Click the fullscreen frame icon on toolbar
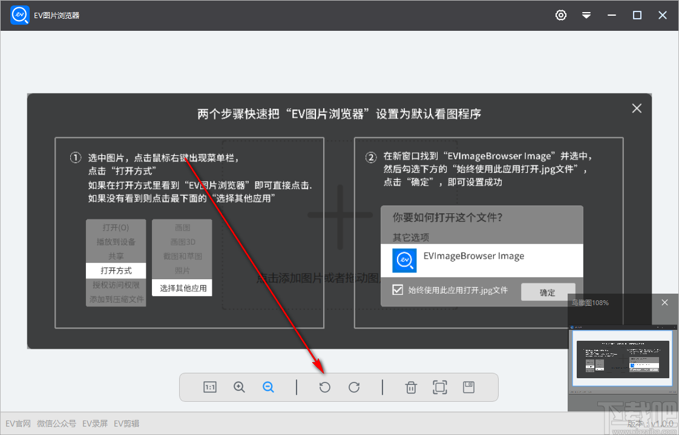 [440, 387]
